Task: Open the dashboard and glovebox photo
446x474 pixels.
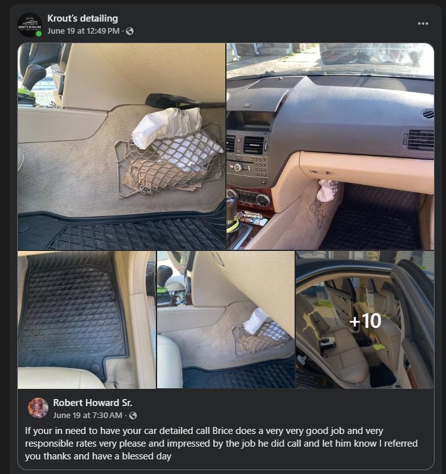Action: click(330, 146)
